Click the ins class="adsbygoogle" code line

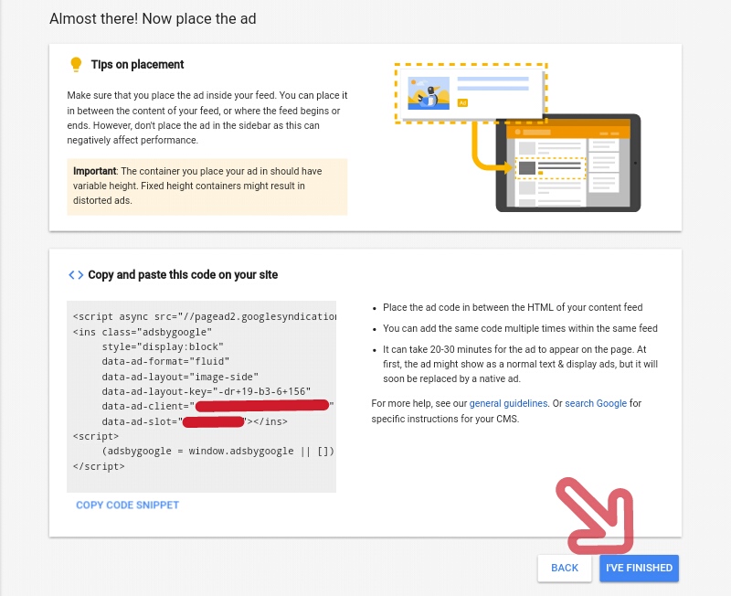point(143,332)
